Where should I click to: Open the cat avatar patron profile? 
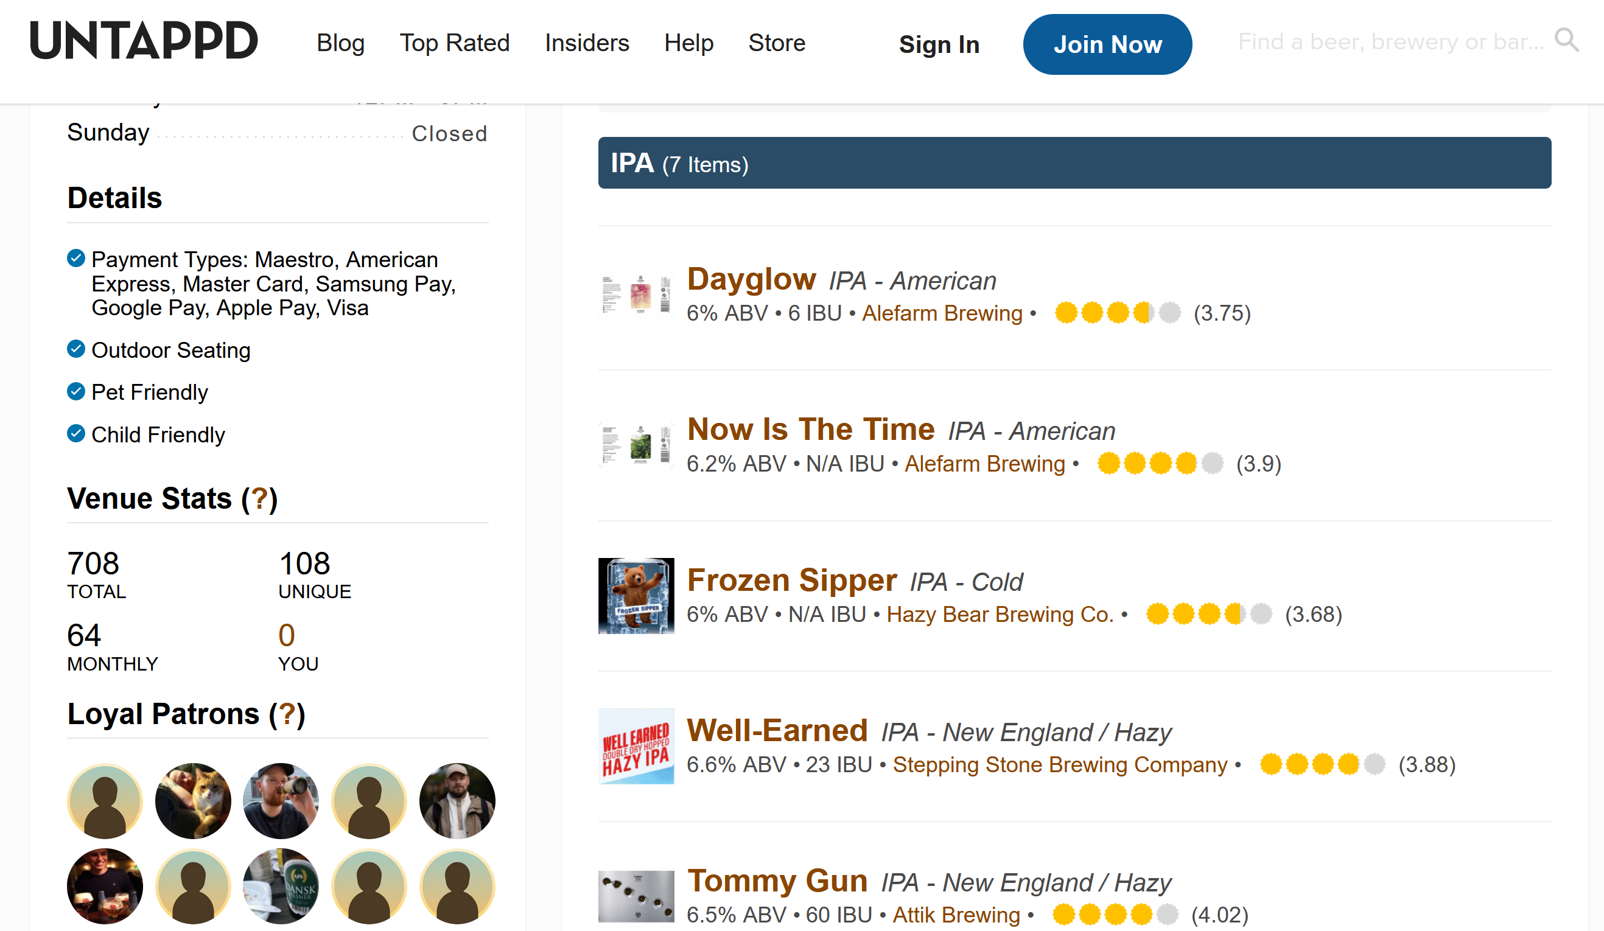[x=193, y=801]
